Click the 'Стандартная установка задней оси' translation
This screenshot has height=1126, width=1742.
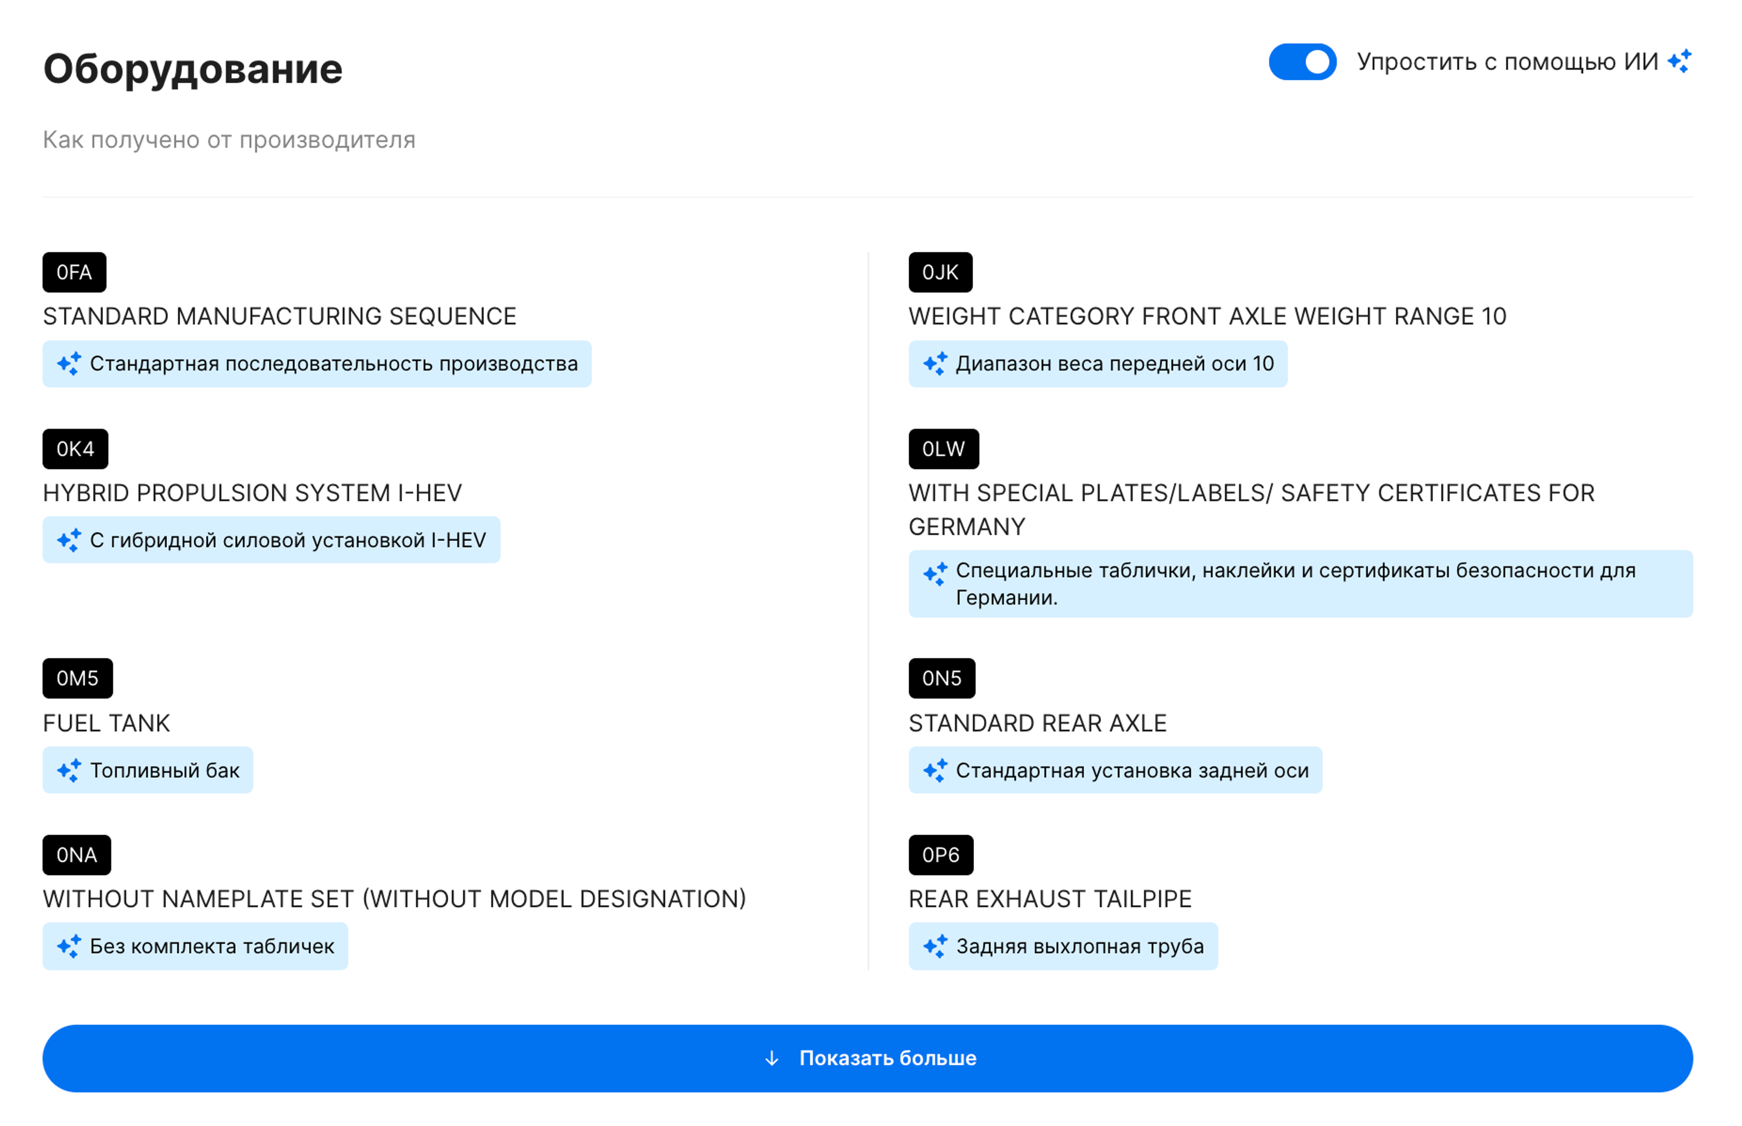pos(1132,770)
